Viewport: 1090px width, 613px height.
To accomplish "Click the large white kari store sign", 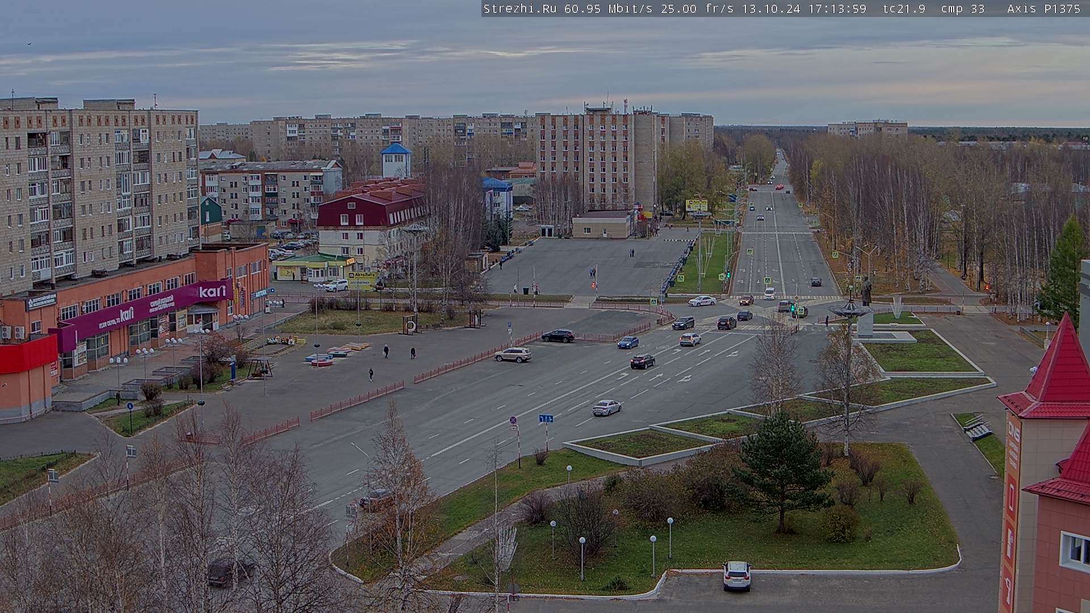I will (212, 291).
